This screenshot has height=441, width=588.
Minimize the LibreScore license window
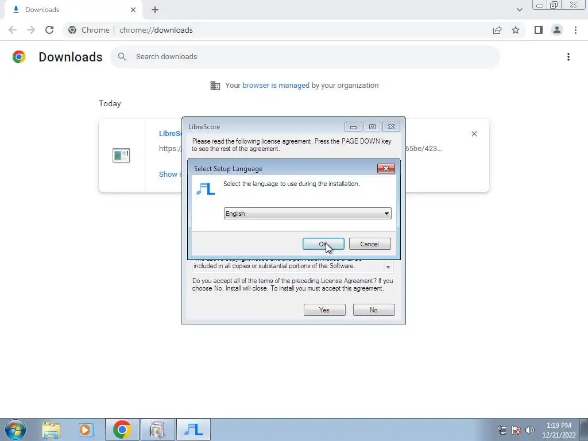[x=353, y=127]
